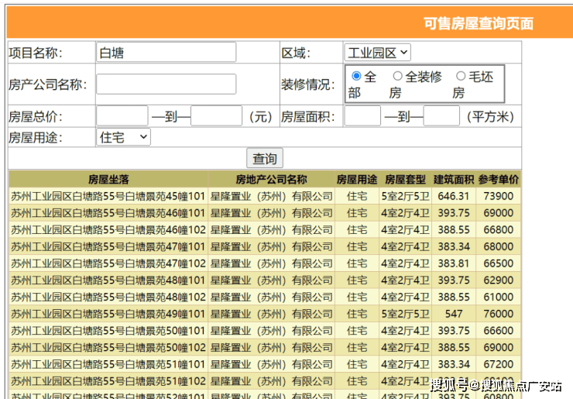Expand the 房屋用途 dropdown showing 住宅

[x=123, y=137]
